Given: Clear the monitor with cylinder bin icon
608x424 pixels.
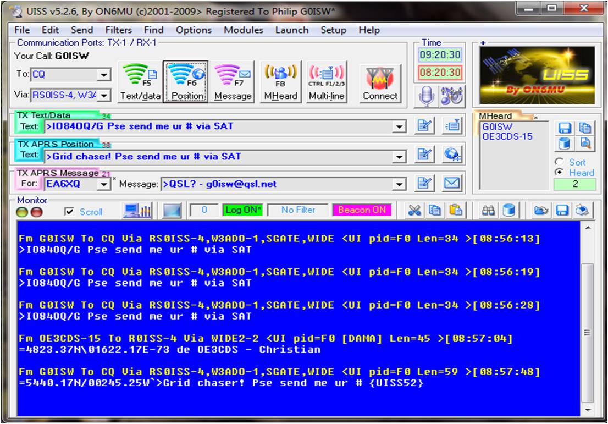Looking at the screenshot, I should pos(508,211).
